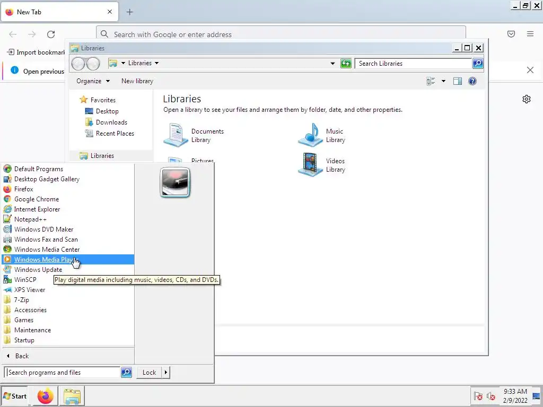This screenshot has height=407, width=543.
Task: Launch Desktop Gadget Gallery
Action: coord(68,179)
